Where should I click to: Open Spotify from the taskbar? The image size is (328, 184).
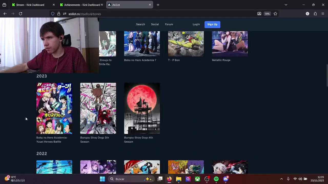click(x=216, y=179)
